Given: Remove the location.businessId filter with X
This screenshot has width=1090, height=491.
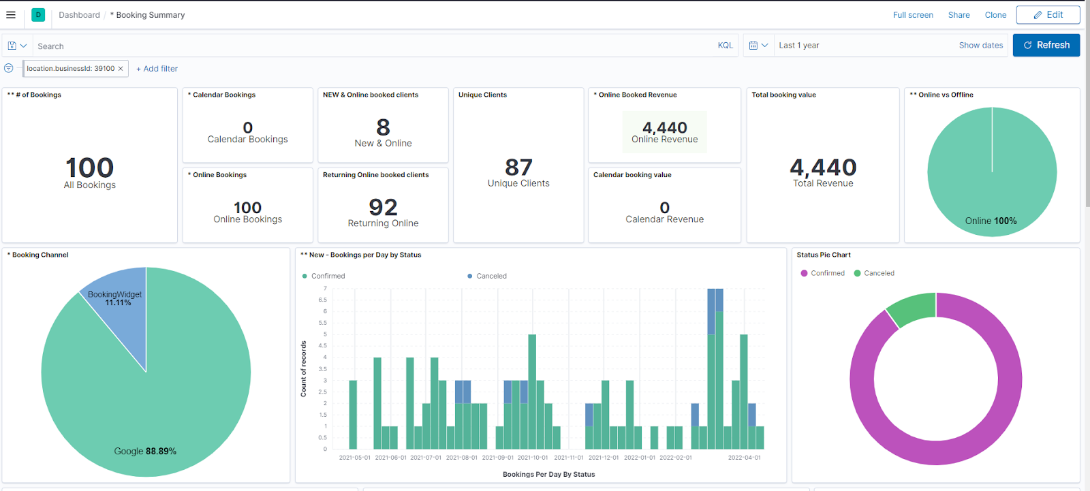Looking at the screenshot, I should 121,69.
